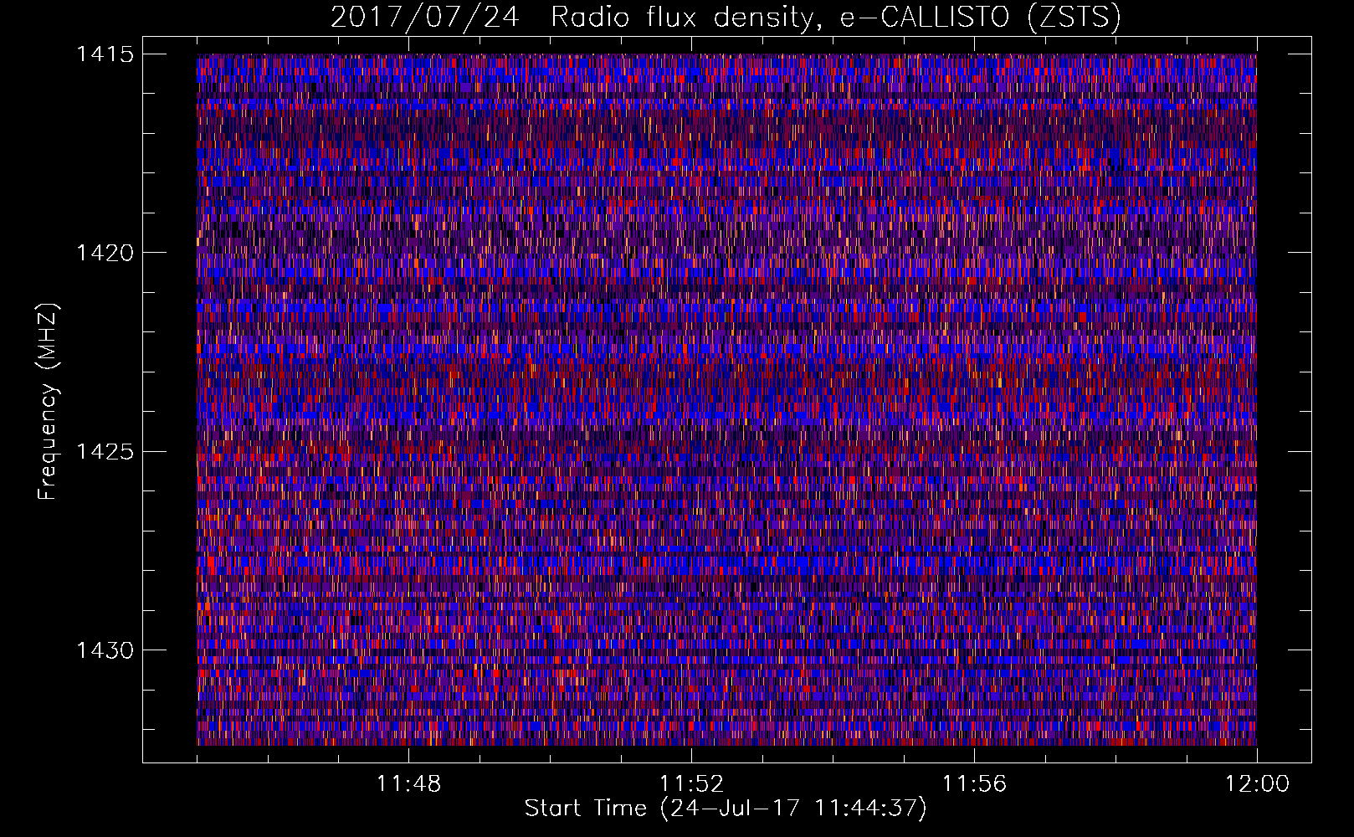Click the plot title '2017/07/24 Radio flux density, e-CALLISTO (ZSTS)'
This screenshot has width=1354, height=837.
[x=726, y=17]
